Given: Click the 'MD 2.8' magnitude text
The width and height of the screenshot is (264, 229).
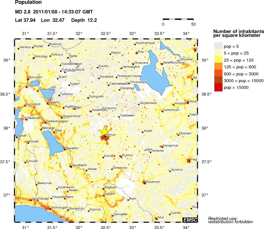Looking at the screenshot, I should tap(23, 12).
